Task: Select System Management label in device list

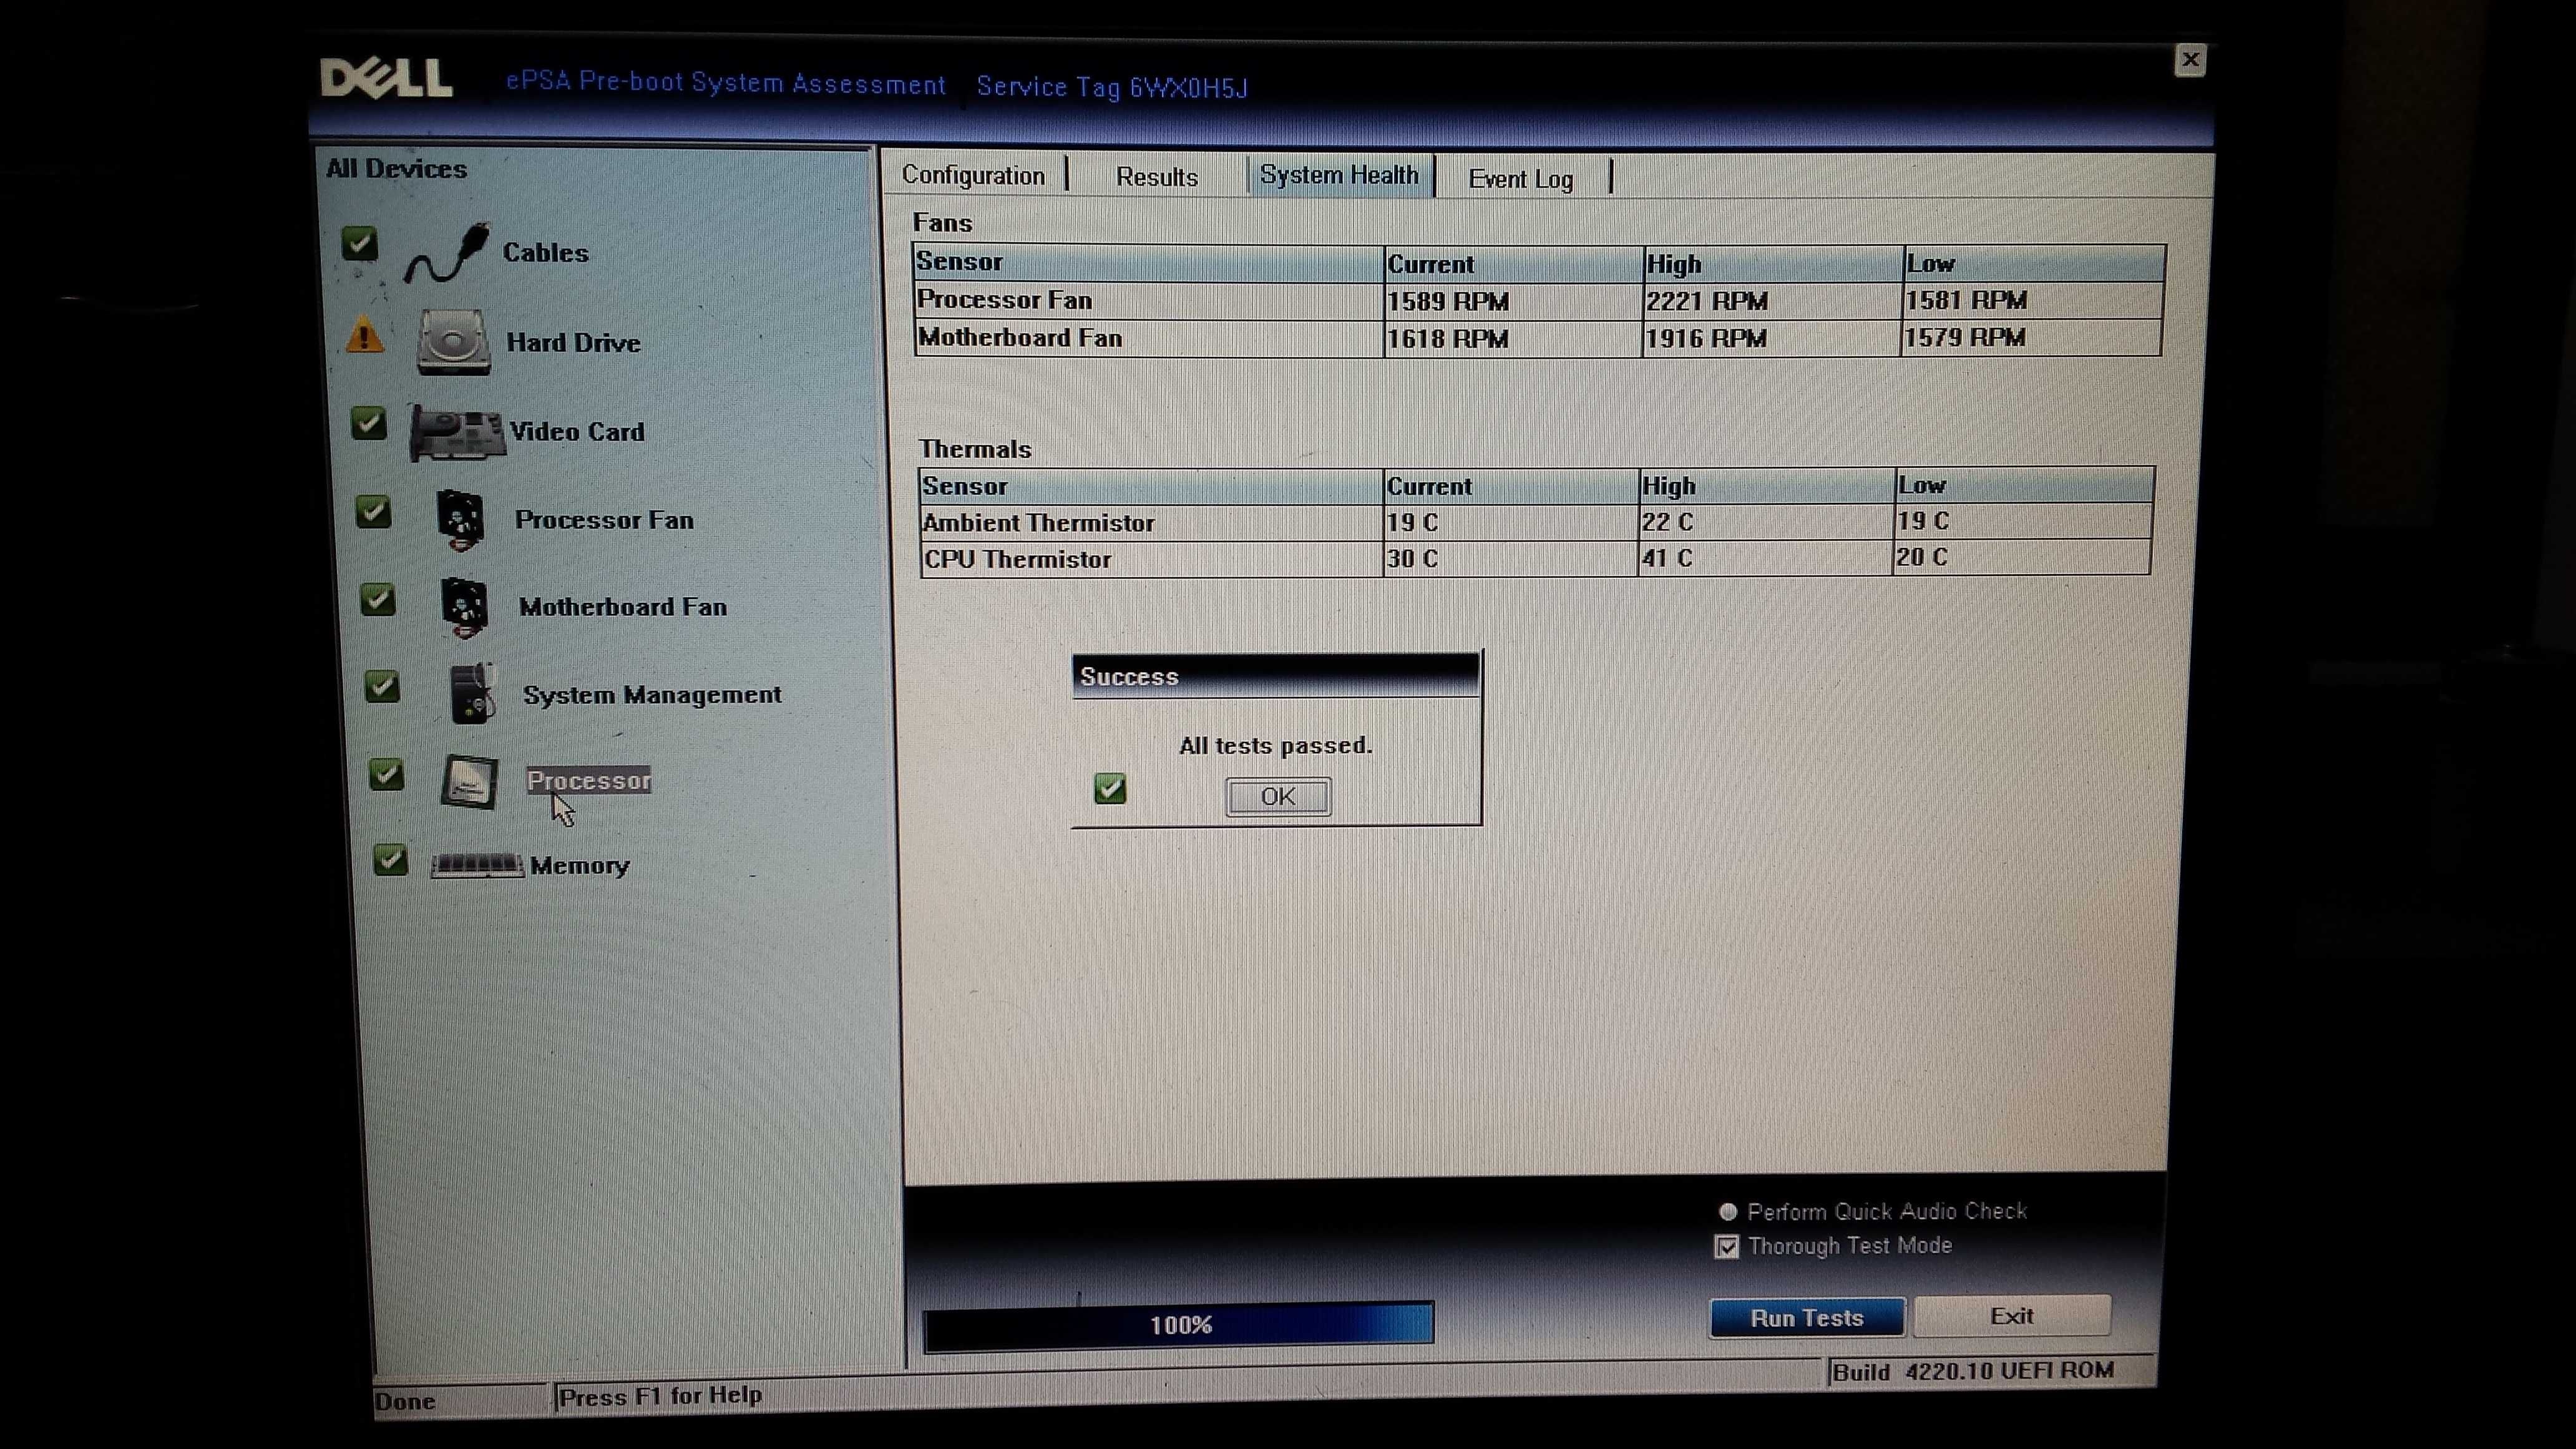Action: pos(652,694)
